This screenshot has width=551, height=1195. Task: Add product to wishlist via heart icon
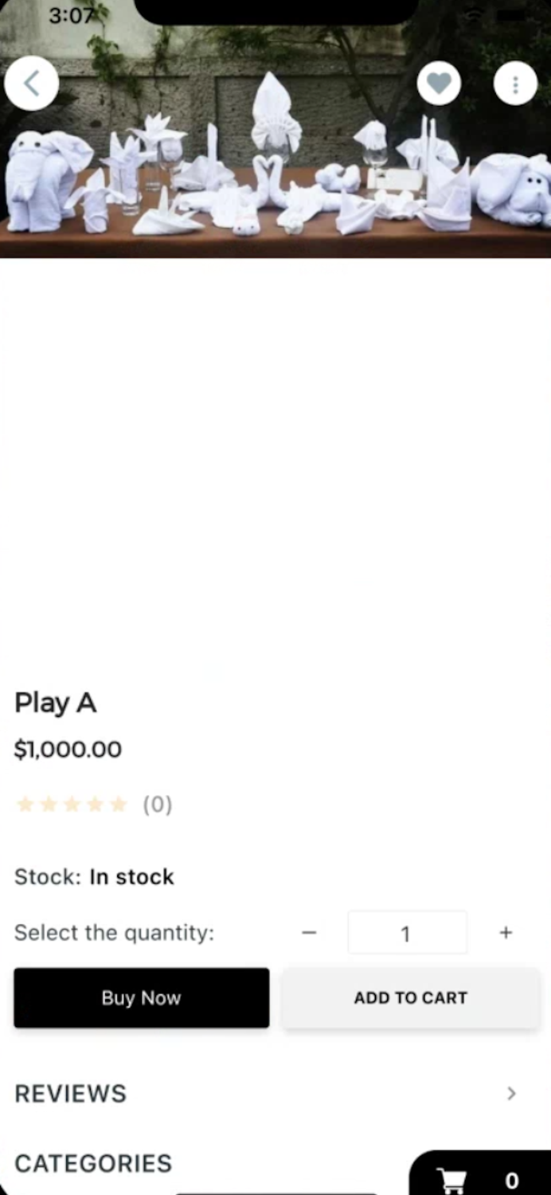[439, 83]
